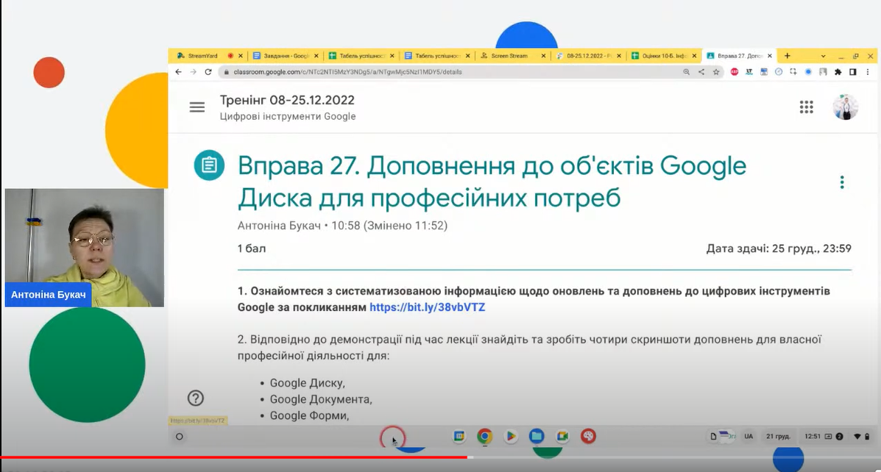Image resolution: width=881 pixels, height=472 pixels.
Task: Open Google Meet from the shelf
Action: coord(562,436)
